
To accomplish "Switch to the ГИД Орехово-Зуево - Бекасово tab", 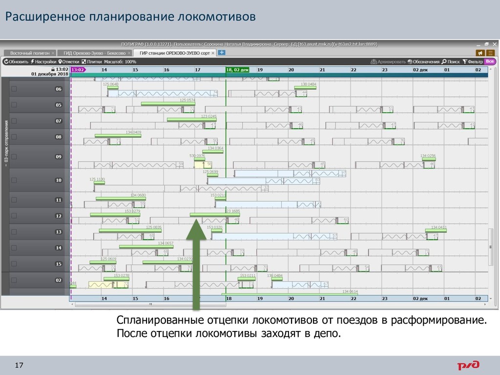I will 94,53.
